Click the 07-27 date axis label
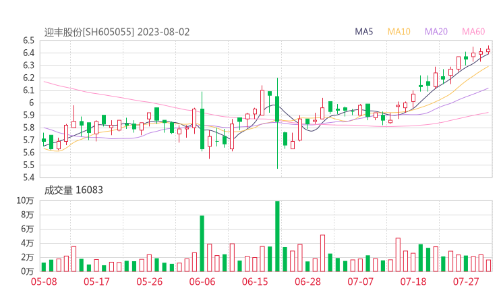The width and height of the screenshot is (499, 297). point(466,281)
